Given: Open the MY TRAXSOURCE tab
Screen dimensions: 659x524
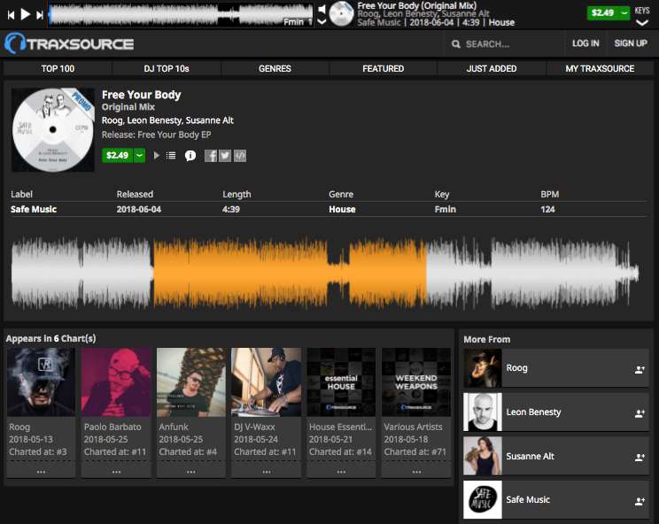Looking at the screenshot, I should [600, 68].
